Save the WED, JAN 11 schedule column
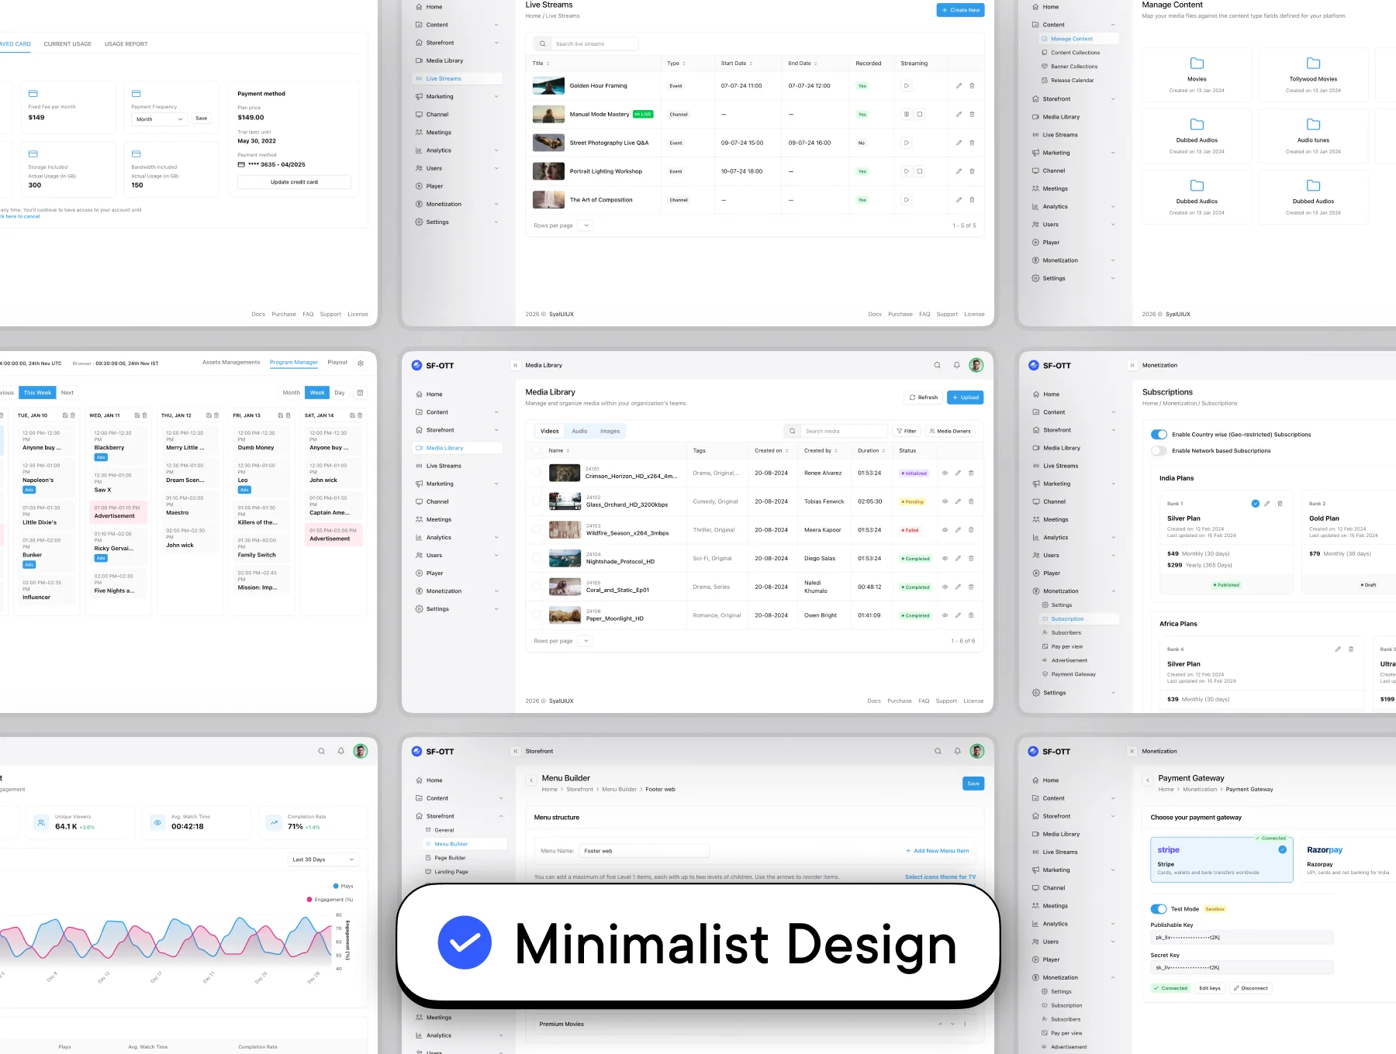Screen dimensions: 1396x1054 point(137,415)
